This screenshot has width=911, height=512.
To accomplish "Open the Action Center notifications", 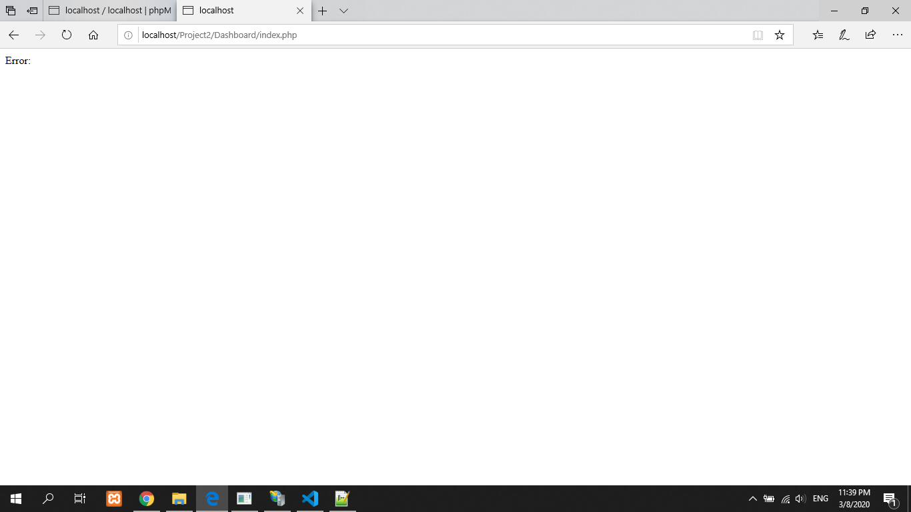I will [x=890, y=499].
